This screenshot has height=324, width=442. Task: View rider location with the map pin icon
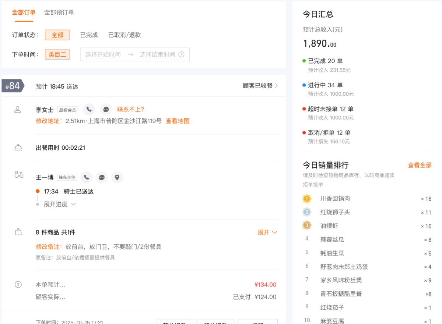pyautogui.click(x=117, y=177)
